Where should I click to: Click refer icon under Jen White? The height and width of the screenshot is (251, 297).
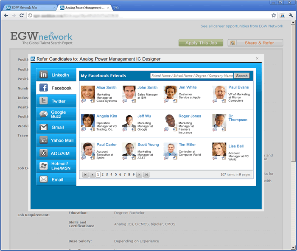[x=175, y=101]
